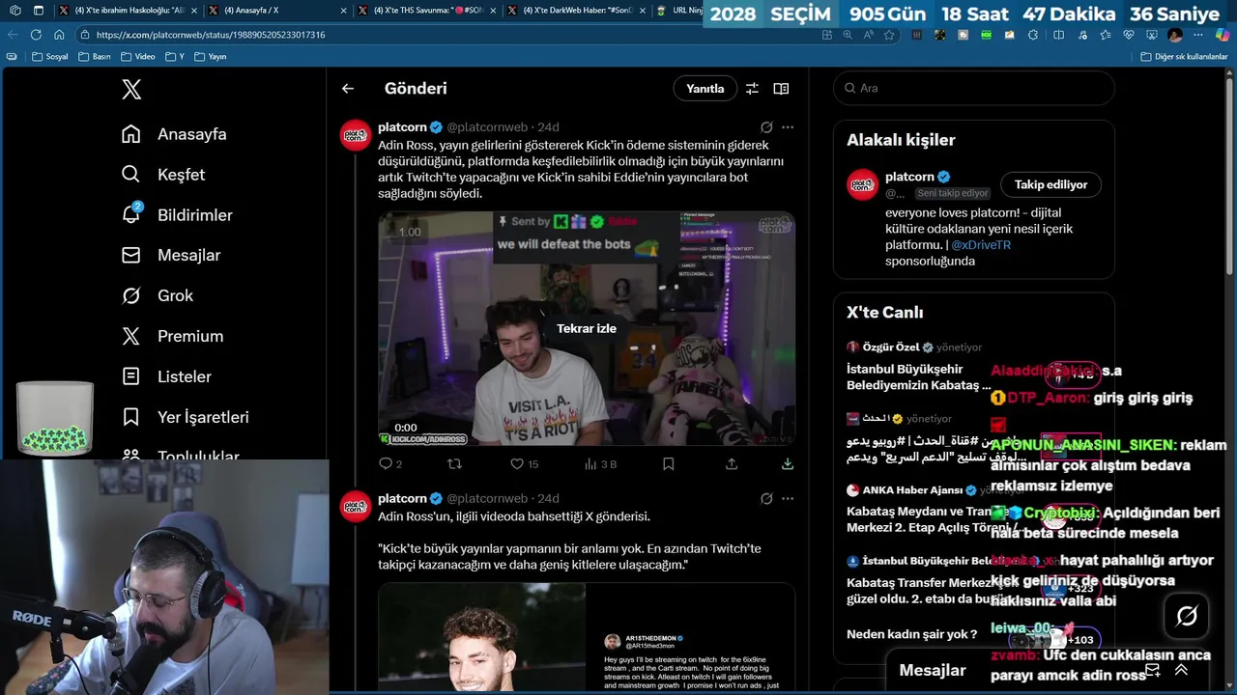Open Diğer sık kullanılanlar folder
Image resolution: width=1237 pixels, height=695 pixels.
[x=1184, y=57]
